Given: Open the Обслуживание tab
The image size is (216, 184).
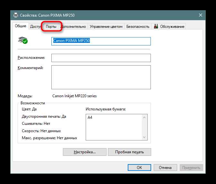Looking at the screenshot, I should 169,26.
